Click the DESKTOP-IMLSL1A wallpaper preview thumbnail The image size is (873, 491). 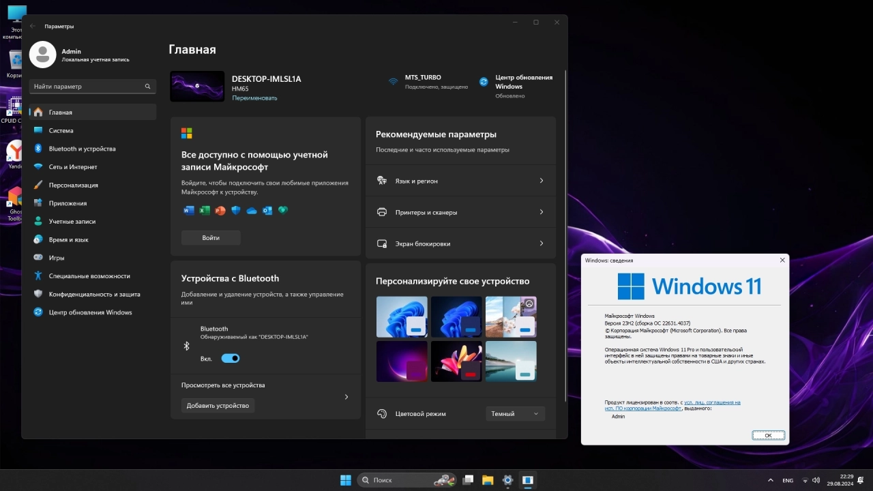tap(197, 87)
